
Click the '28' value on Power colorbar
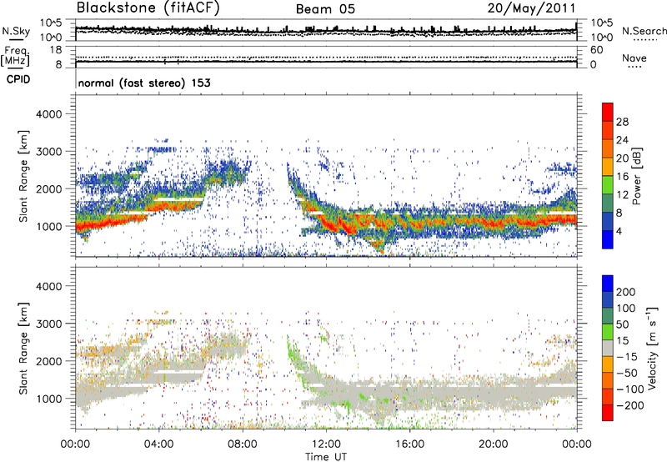[x=622, y=122]
